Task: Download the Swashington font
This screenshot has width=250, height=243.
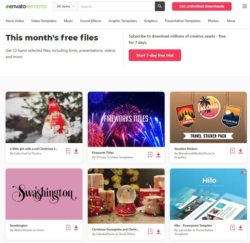Action: tap(76, 227)
